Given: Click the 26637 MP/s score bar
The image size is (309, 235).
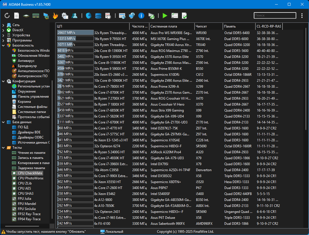Looking at the screenshot, I should point(75,33).
